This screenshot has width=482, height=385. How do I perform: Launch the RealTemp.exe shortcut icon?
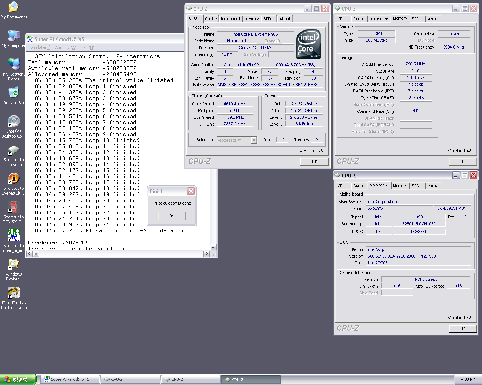click(14, 299)
